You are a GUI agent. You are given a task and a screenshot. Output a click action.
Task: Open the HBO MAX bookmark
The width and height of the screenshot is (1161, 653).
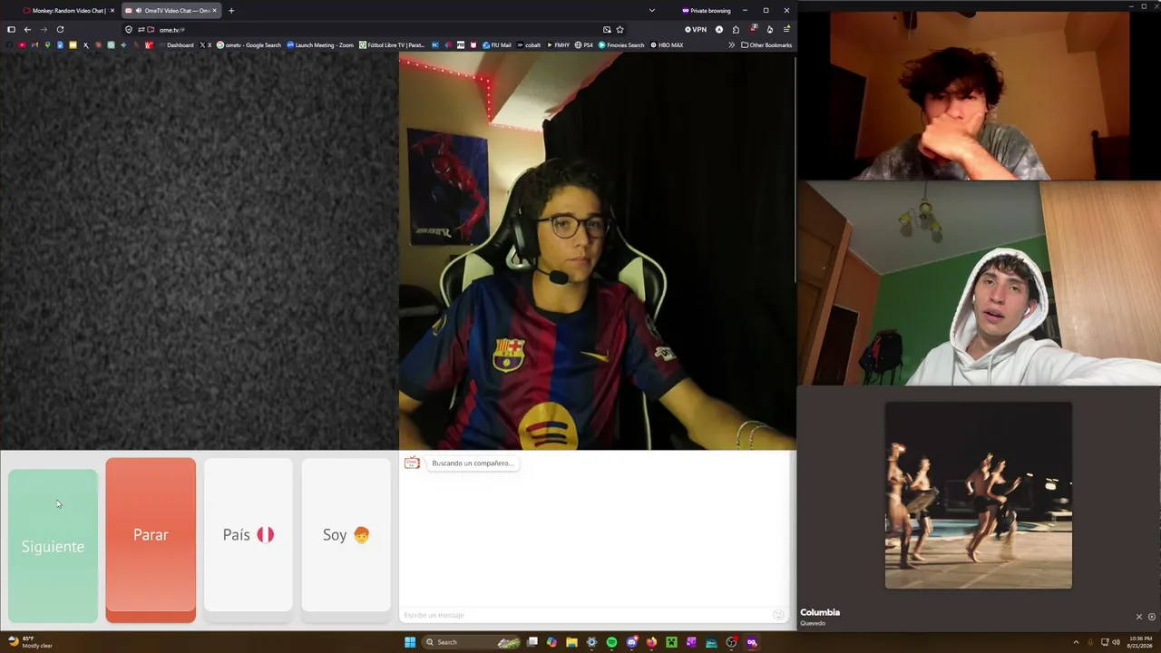pos(667,45)
